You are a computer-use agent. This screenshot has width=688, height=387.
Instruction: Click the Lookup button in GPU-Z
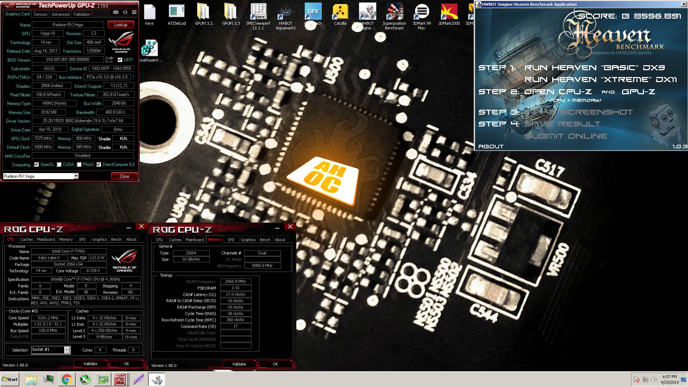click(x=121, y=25)
